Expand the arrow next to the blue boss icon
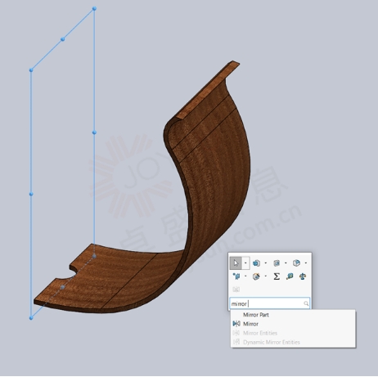Screen dimensions: 378x377 pyautogui.click(x=266, y=263)
